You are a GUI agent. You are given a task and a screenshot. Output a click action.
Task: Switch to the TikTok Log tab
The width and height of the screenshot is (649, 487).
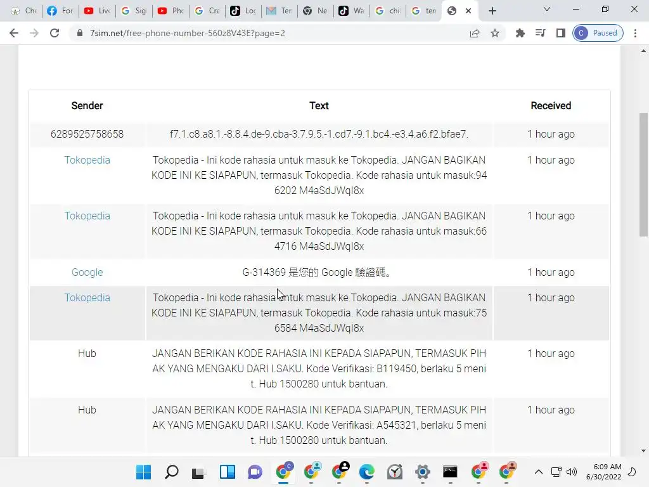pos(243,11)
